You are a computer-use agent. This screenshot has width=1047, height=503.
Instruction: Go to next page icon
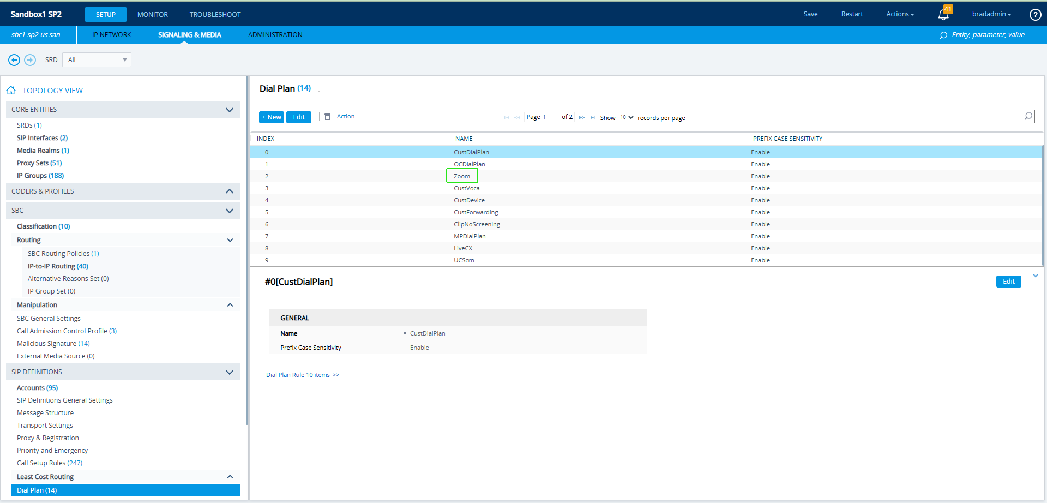[x=582, y=117]
